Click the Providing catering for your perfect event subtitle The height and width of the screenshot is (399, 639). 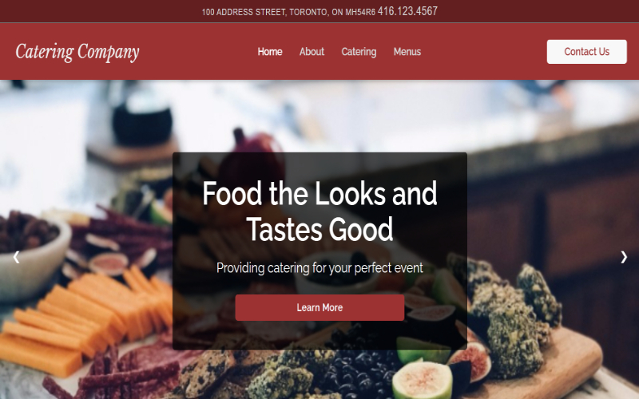tap(319, 268)
